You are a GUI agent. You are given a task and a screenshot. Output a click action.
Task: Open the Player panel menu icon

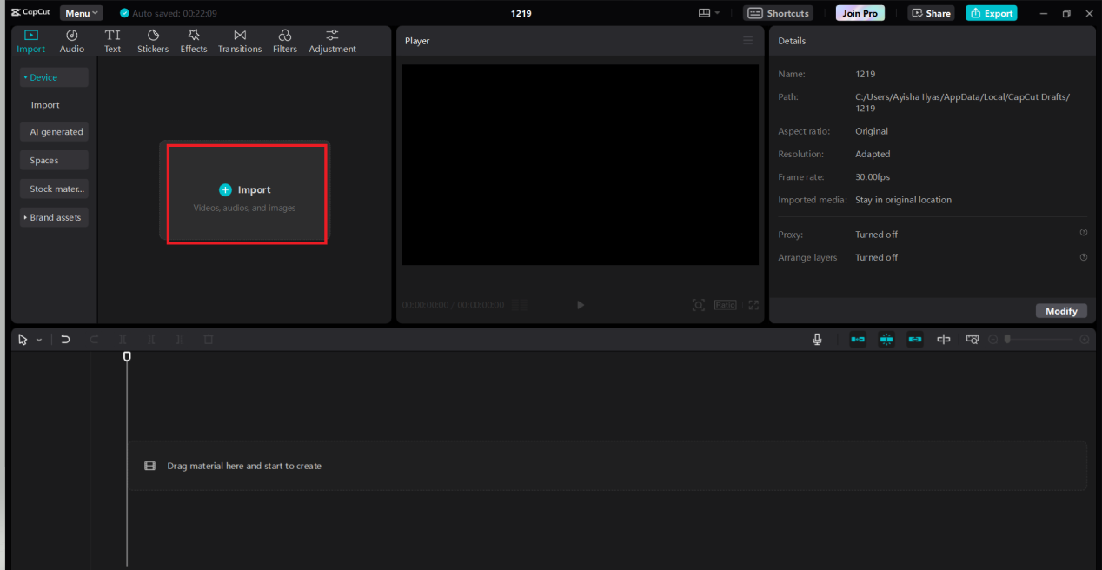[748, 41]
